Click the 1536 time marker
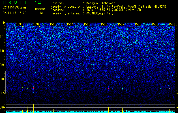This screenshot has width=178, height=113. point(104,24)
